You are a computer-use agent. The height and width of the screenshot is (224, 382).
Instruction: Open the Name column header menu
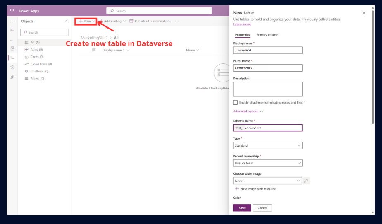193,50
